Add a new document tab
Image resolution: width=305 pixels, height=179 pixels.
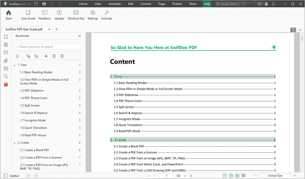click(x=56, y=29)
